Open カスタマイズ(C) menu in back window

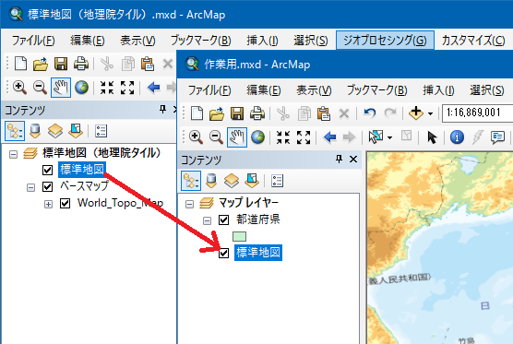point(473,41)
